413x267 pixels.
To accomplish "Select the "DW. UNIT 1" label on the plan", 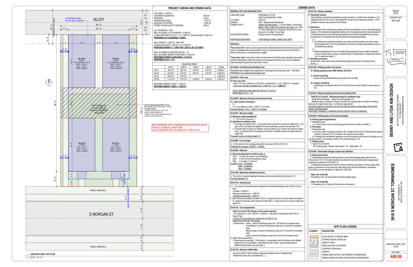I will pyautogui.click(x=116, y=59).
